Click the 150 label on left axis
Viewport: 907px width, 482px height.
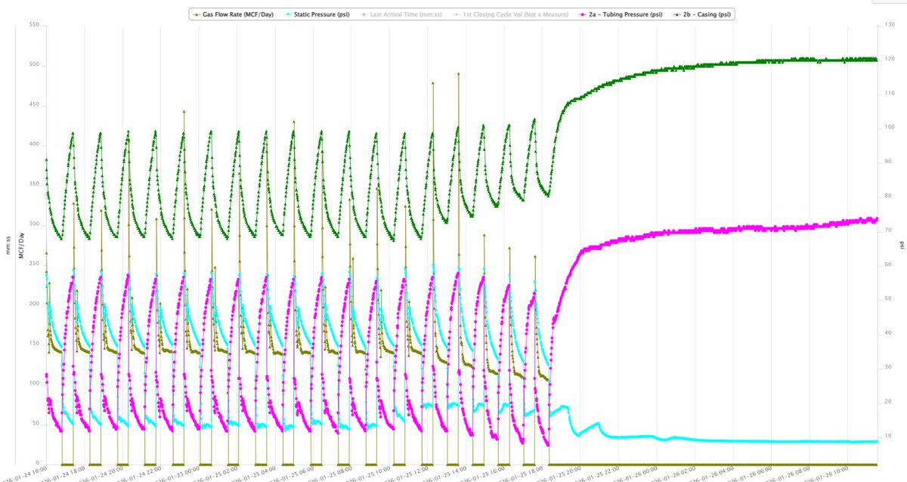pyautogui.click(x=34, y=344)
